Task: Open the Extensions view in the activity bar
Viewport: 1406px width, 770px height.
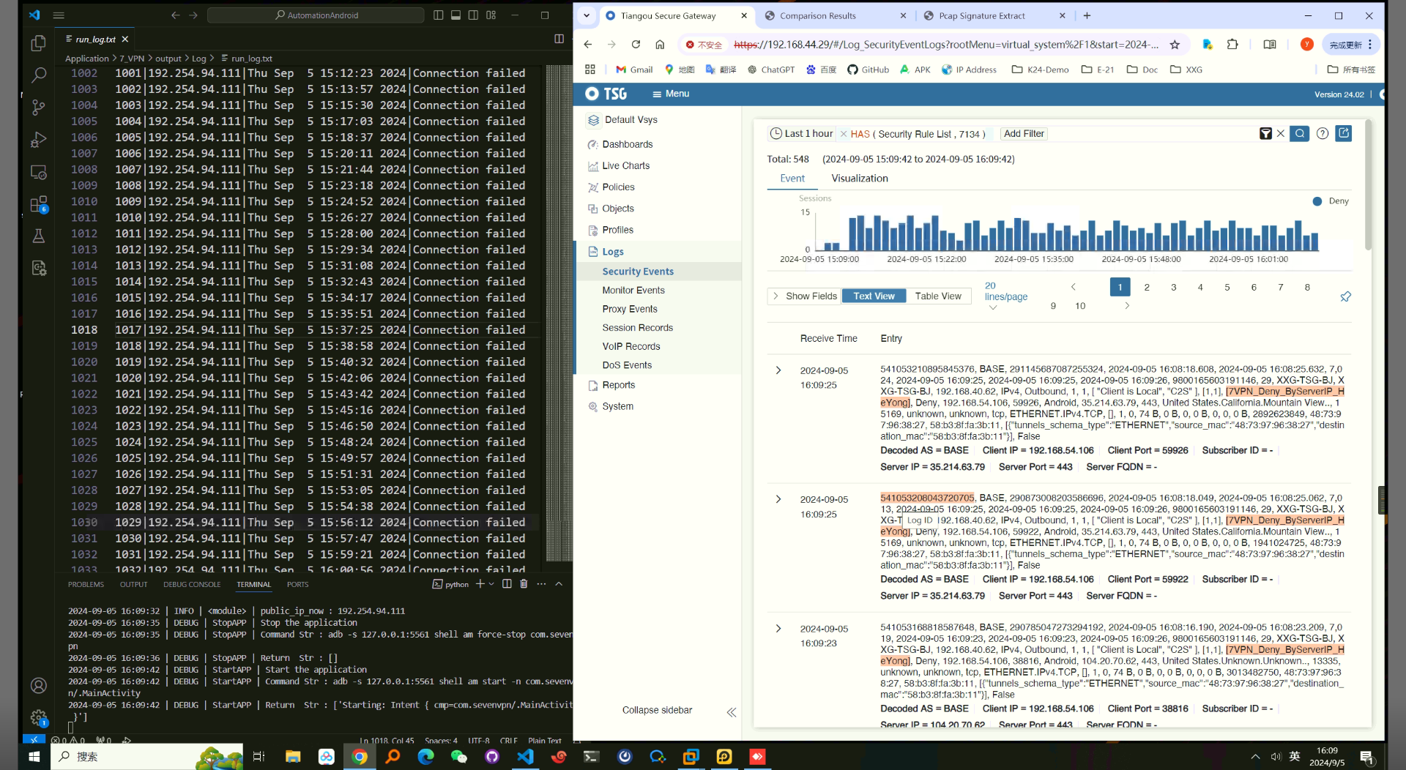Action: click(39, 204)
